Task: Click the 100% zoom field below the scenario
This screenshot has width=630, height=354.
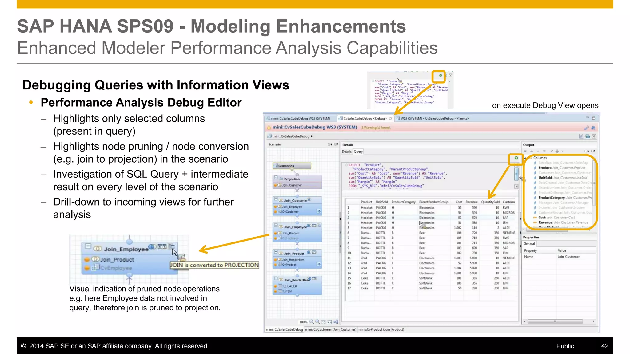Action: click(303, 322)
